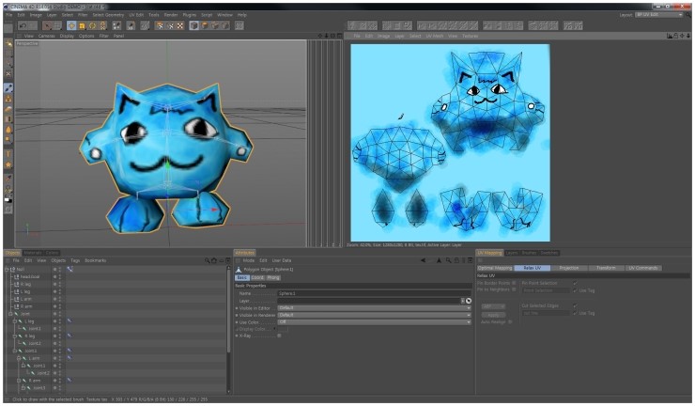Toggle Auto Realign checkbox in Relax UV
The height and width of the screenshot is (406, 695).
(x=510, y=322)
